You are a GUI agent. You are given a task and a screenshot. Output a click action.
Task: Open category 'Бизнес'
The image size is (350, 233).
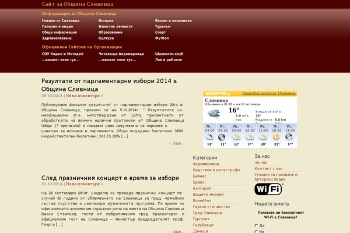point(199,176)
